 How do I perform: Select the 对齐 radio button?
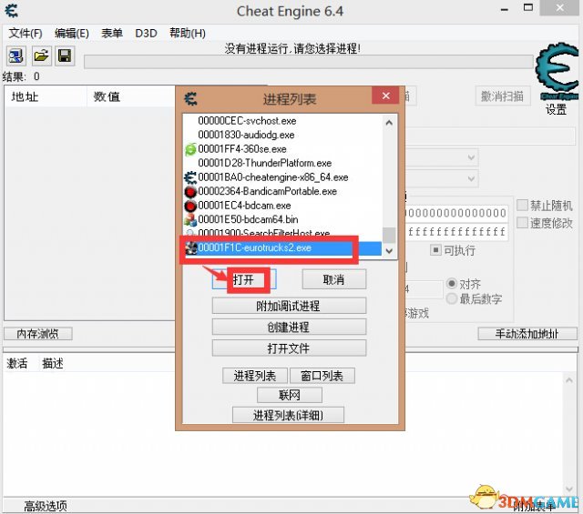452,284
